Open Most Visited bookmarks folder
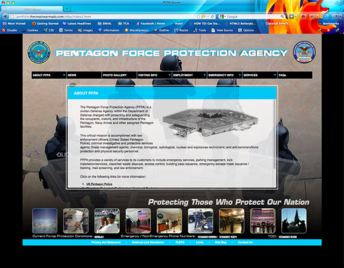This screenshot has width=344, height=268. point(15,23)
